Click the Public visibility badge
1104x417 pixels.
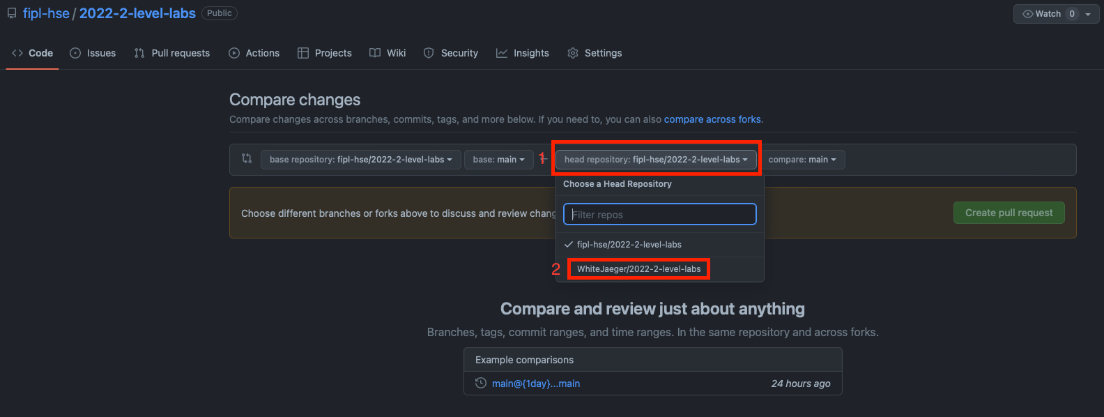click(220, 13)
